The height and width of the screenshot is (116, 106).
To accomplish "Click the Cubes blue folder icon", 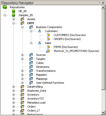I will 31,63.
